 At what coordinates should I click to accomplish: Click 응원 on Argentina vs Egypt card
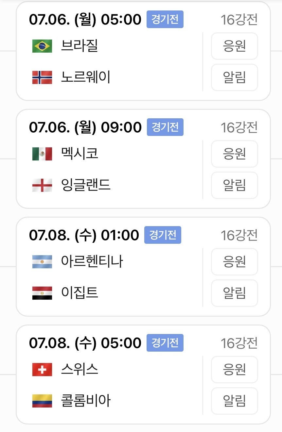click(235, 261)
